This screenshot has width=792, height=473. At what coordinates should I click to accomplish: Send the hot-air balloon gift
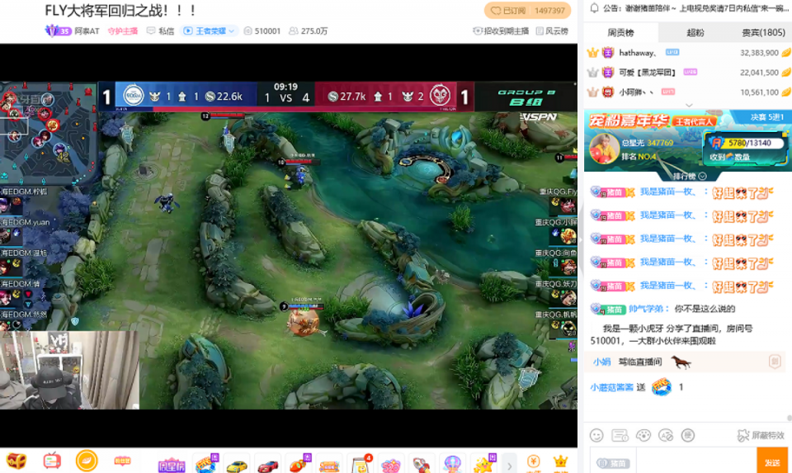452,463
